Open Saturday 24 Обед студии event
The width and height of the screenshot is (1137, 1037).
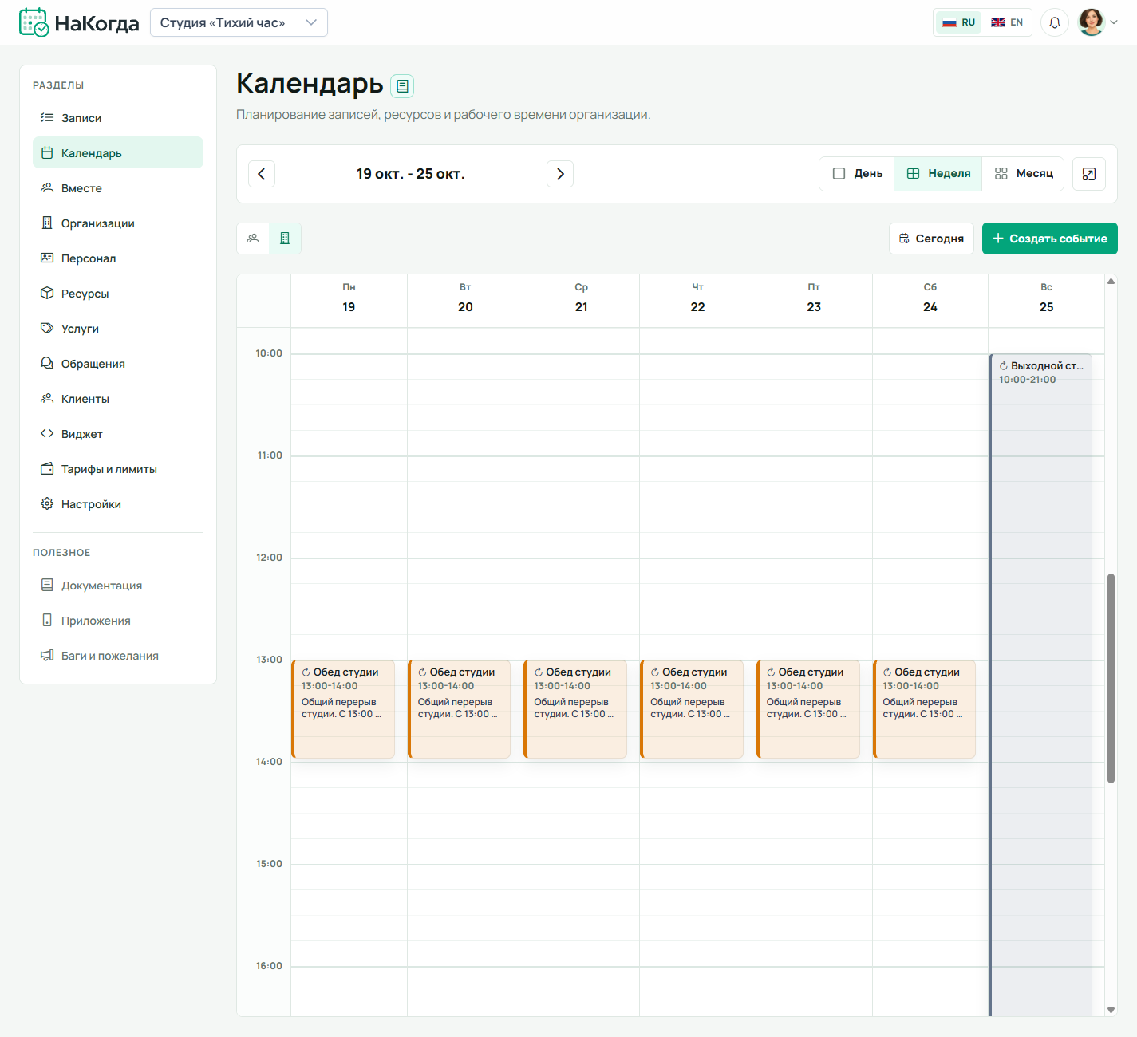[x=924, y=709]
